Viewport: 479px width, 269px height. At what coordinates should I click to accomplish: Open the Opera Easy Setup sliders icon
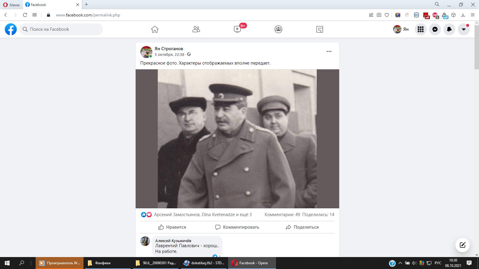pyautogui.click(x=473, y=15)
